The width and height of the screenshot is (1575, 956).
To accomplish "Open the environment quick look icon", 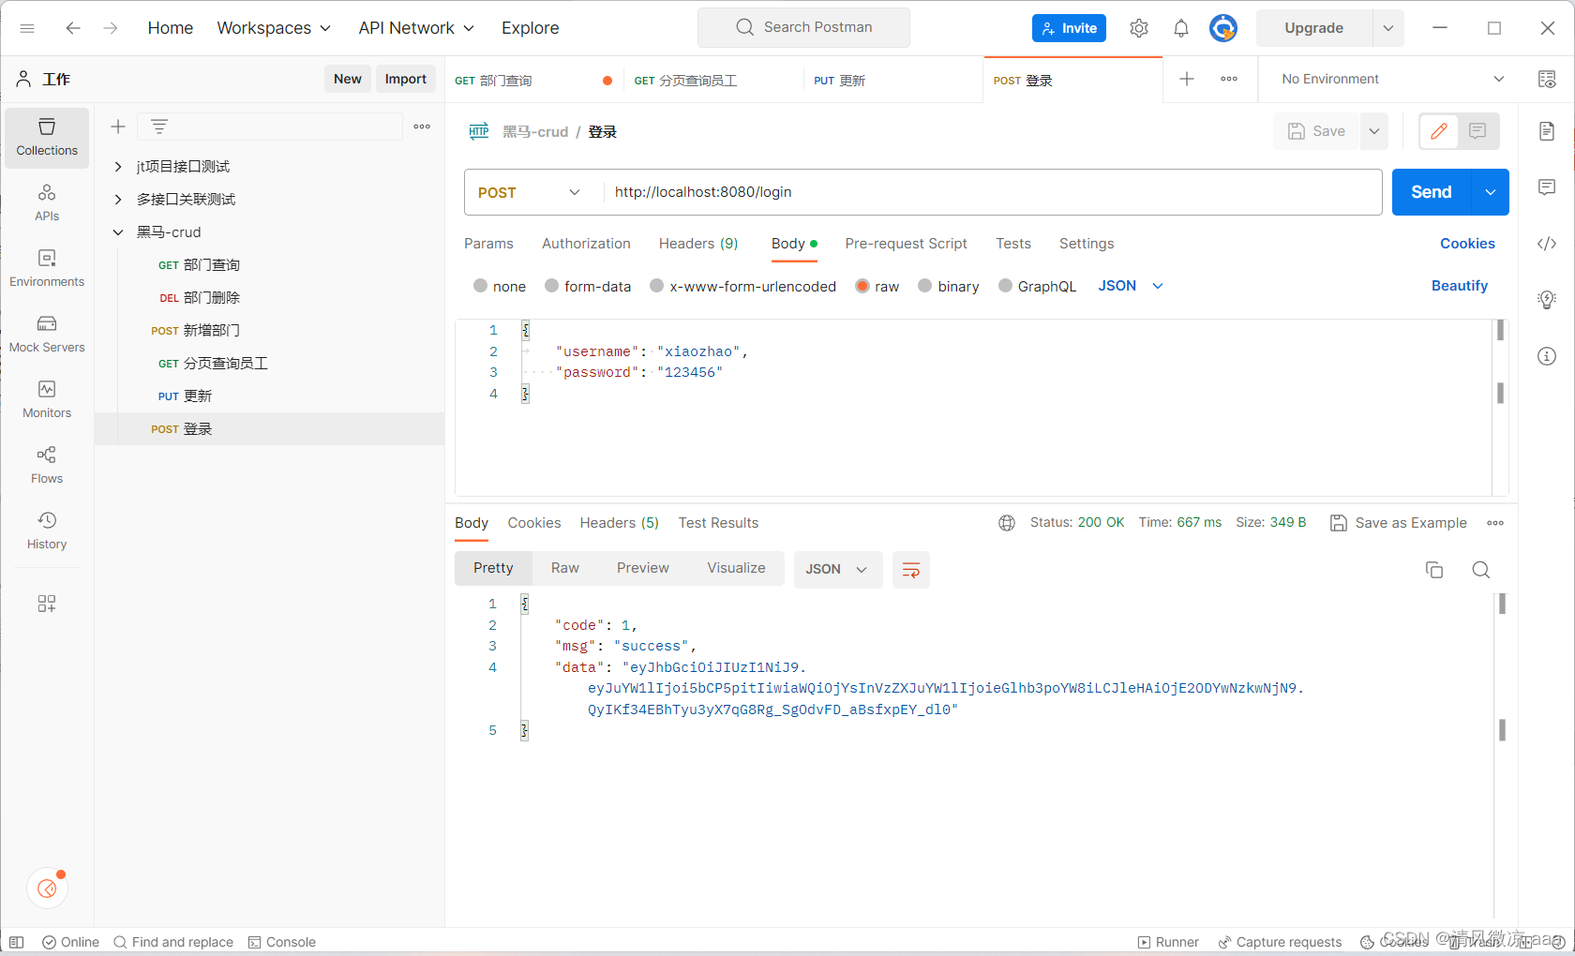I will pyautogui.click(x=1547, y=79).
